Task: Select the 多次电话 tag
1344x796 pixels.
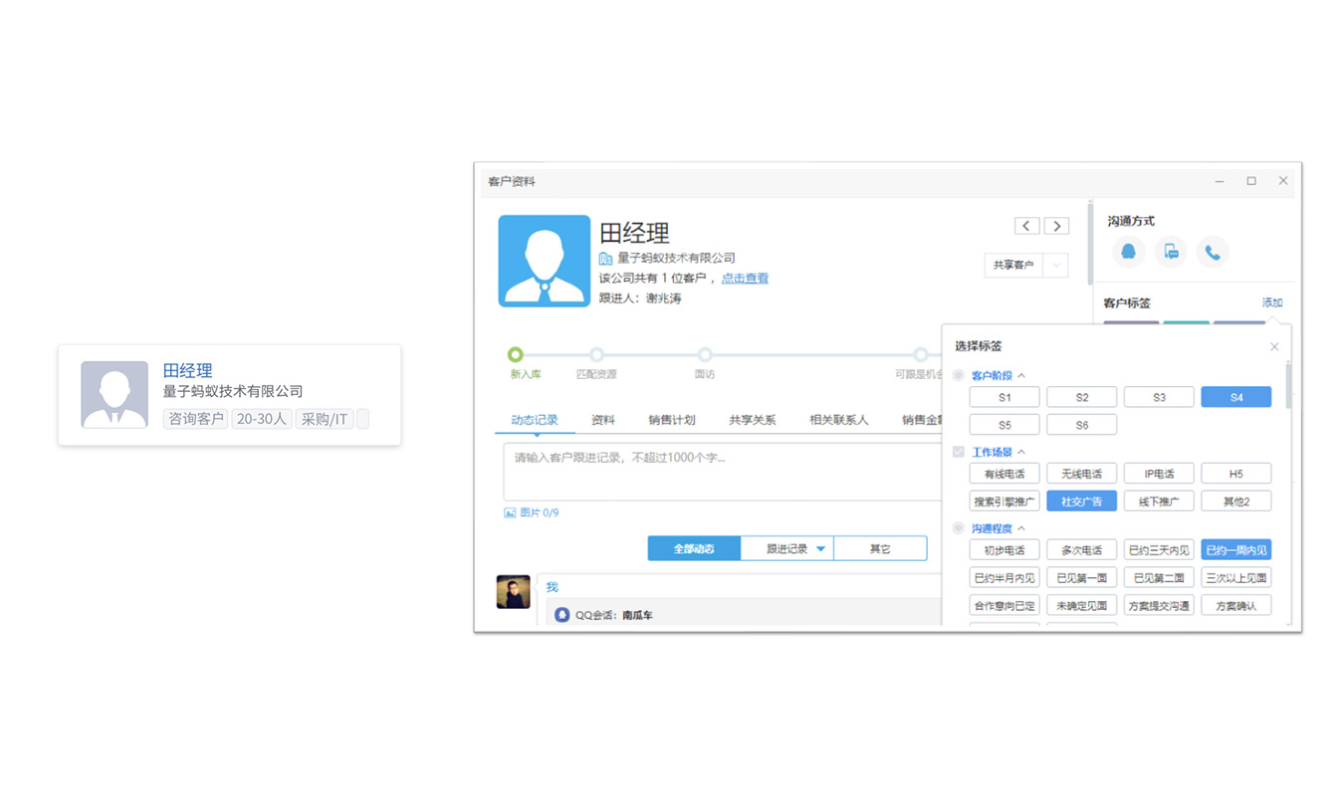Action: click(x=1082, y=550)
